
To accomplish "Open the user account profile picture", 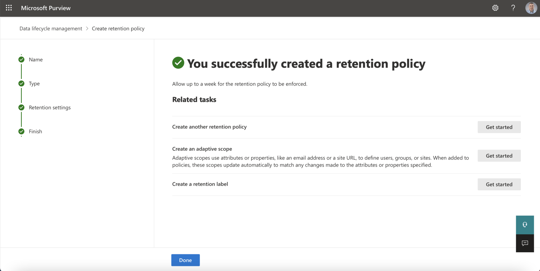I will [x=531, y=8].
